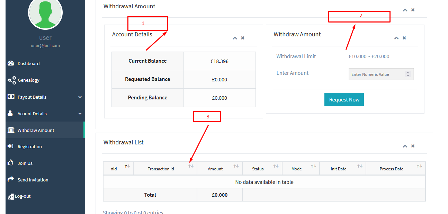This screenshot has height=214, width=448.
Task: Click the Registration sign-in icon
Action: pyautogui.click(x=10, y=146)
